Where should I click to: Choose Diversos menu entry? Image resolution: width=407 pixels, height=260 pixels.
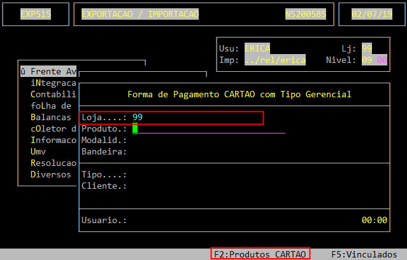50,174
